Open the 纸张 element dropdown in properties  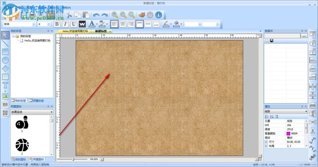[x=306, y=112]
